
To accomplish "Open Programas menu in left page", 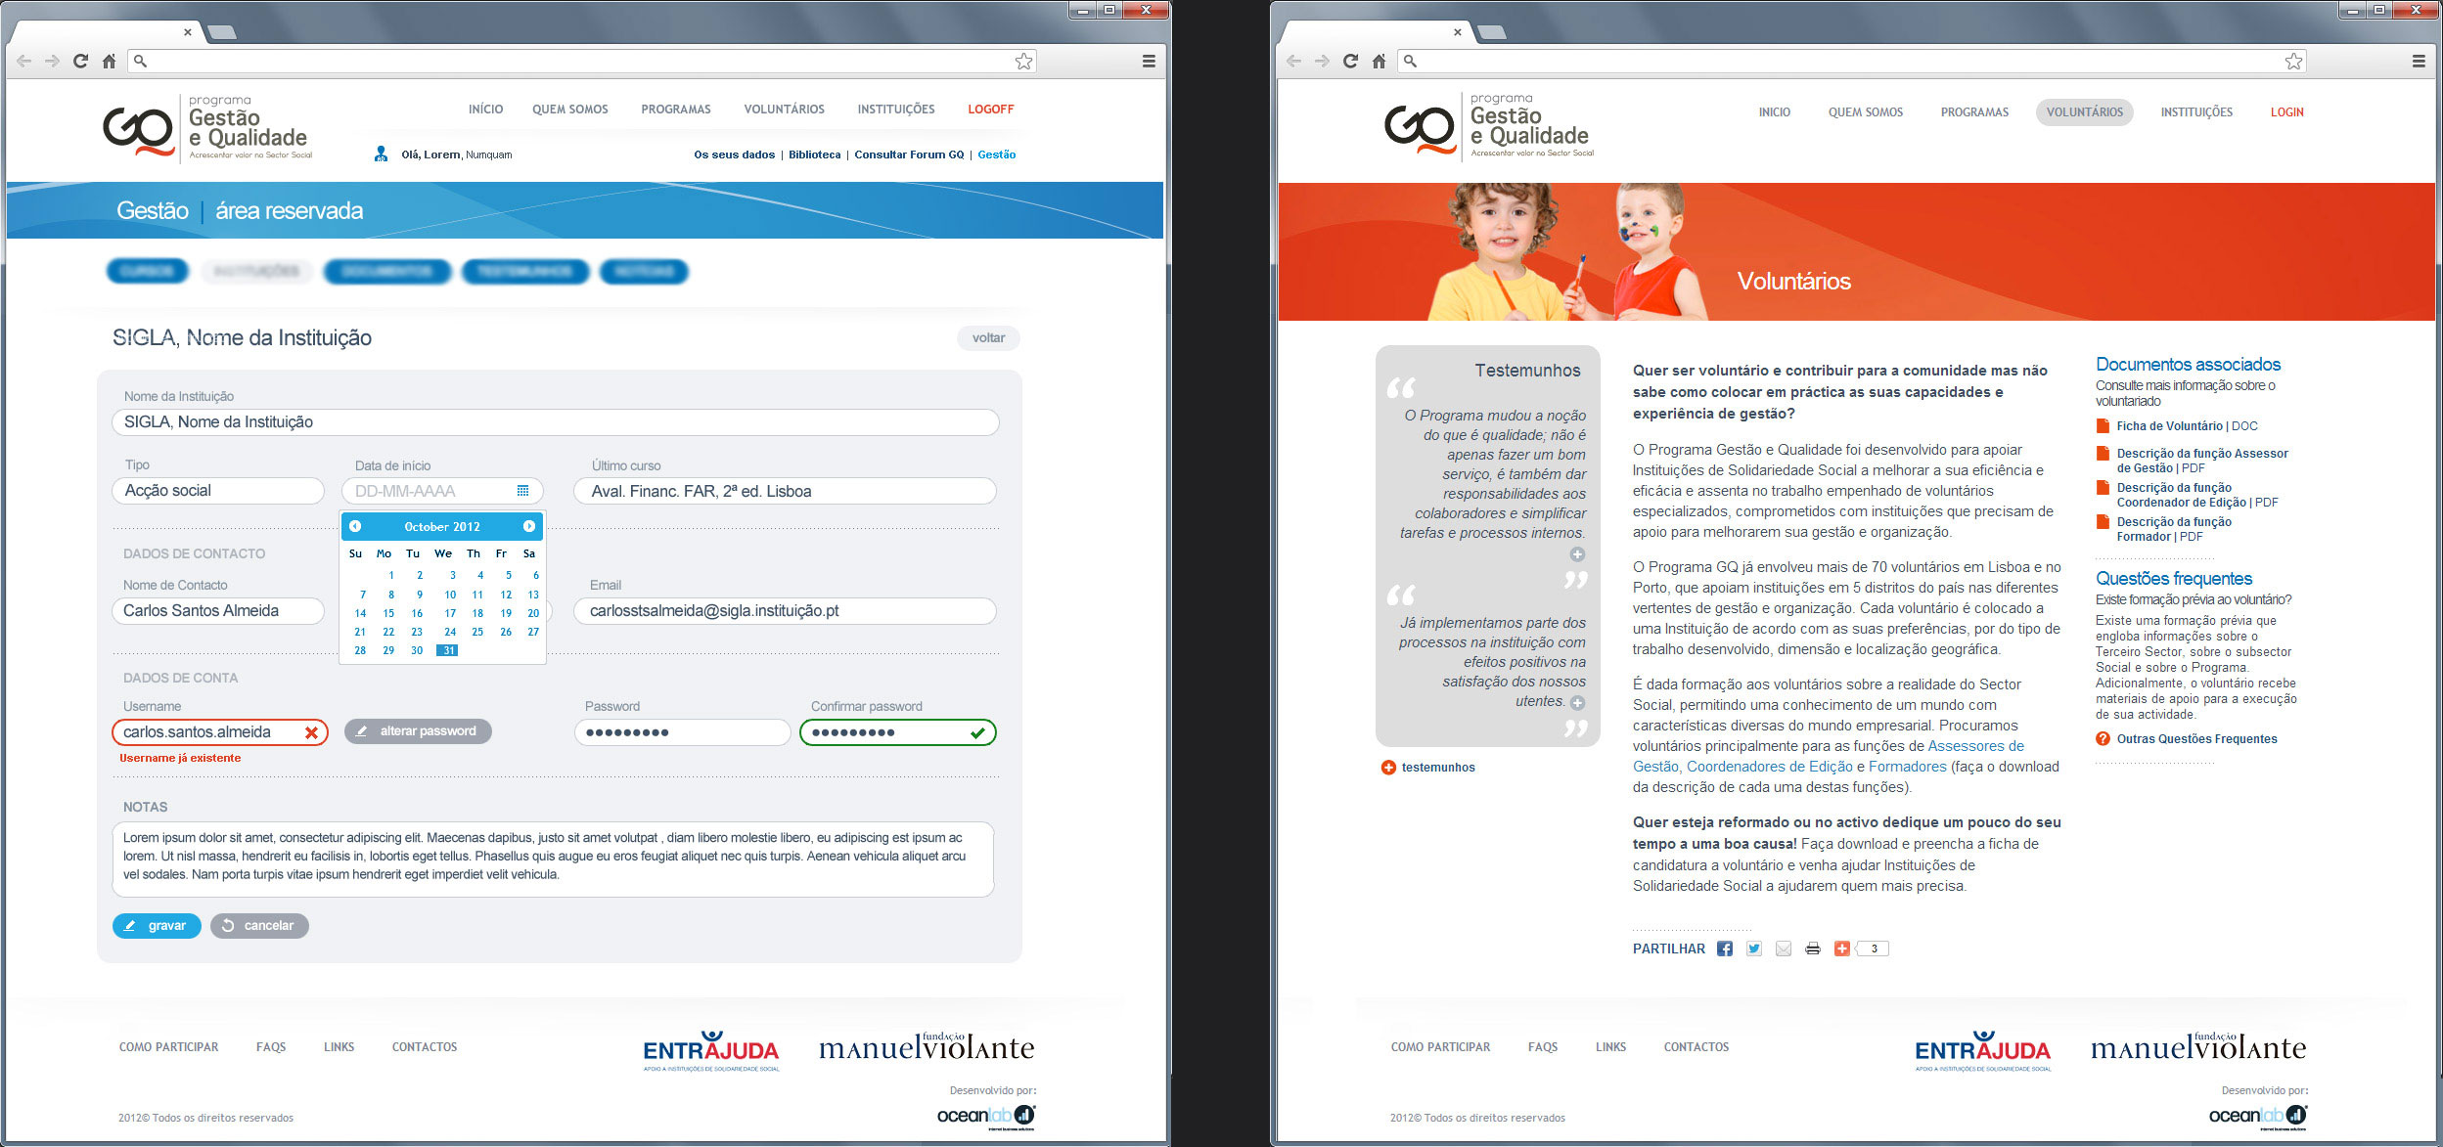I will (675, 110).
